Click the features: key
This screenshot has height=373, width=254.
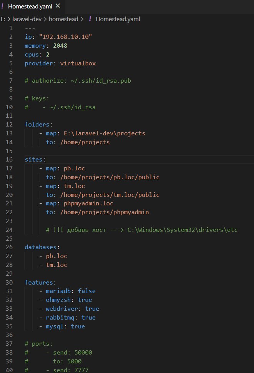pyautogui.click(x=40, y=282)
